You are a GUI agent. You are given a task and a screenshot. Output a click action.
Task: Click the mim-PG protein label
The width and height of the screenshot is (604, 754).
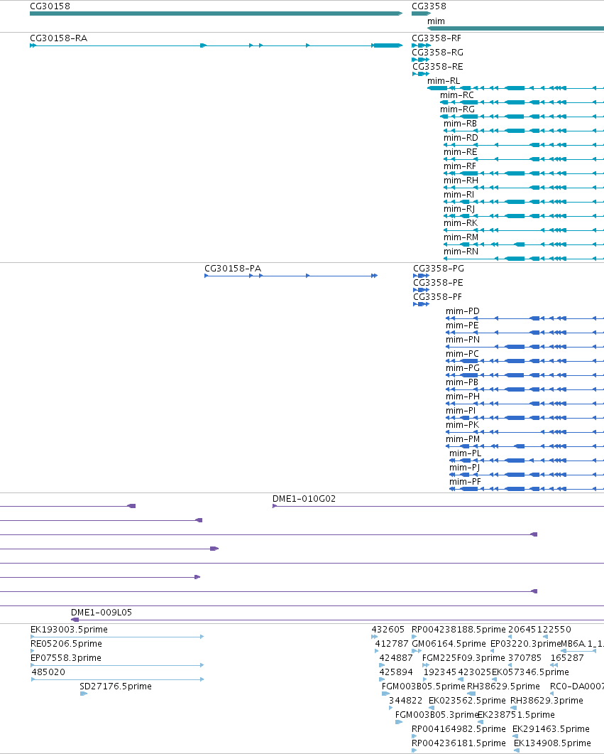462,368
